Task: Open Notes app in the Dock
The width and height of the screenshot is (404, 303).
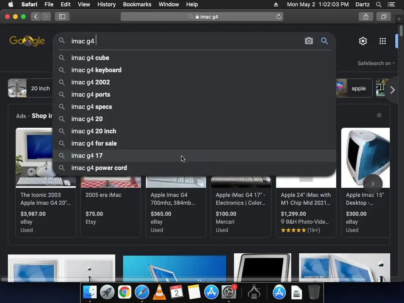Action: [194, 292]
